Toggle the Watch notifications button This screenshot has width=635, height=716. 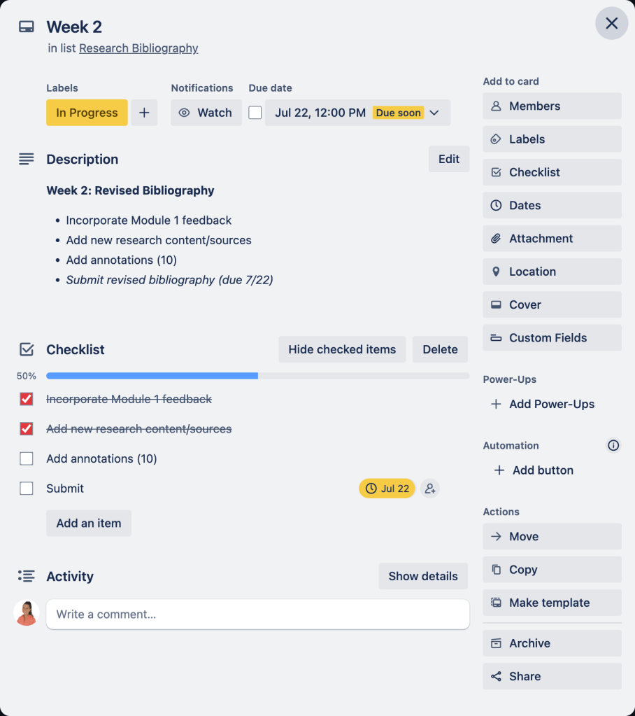[206, 113]
